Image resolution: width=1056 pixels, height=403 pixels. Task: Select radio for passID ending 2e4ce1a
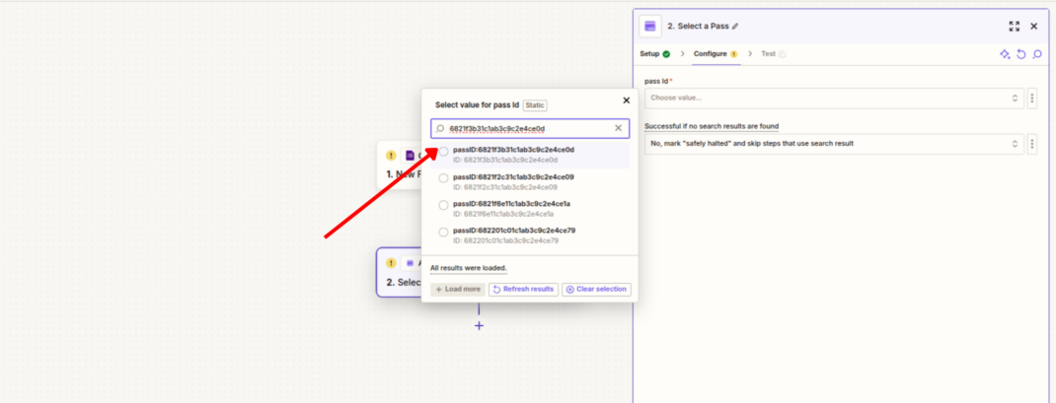[x=443, y=205]
